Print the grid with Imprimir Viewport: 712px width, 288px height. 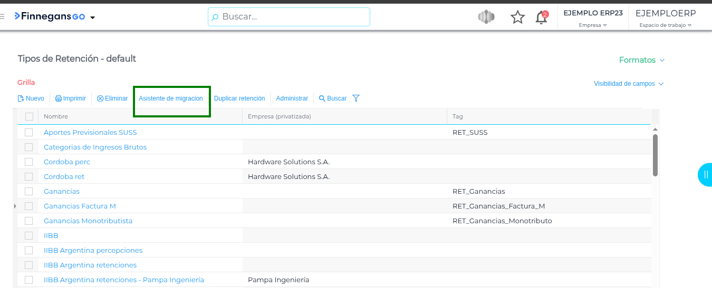coord(71,98)
